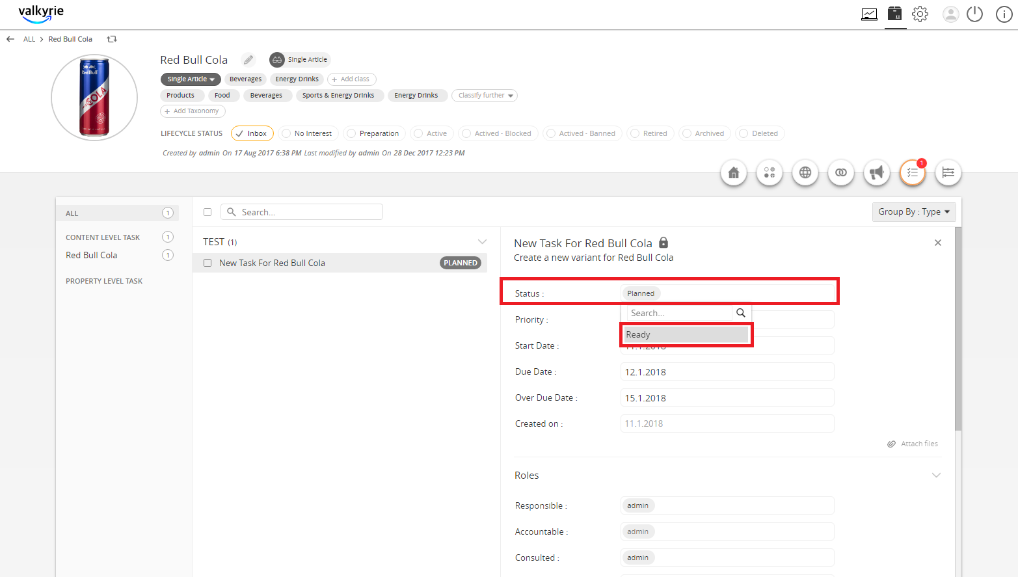Select the Archived lifecycle status
1018x577 pixels.
coord(705,133)
